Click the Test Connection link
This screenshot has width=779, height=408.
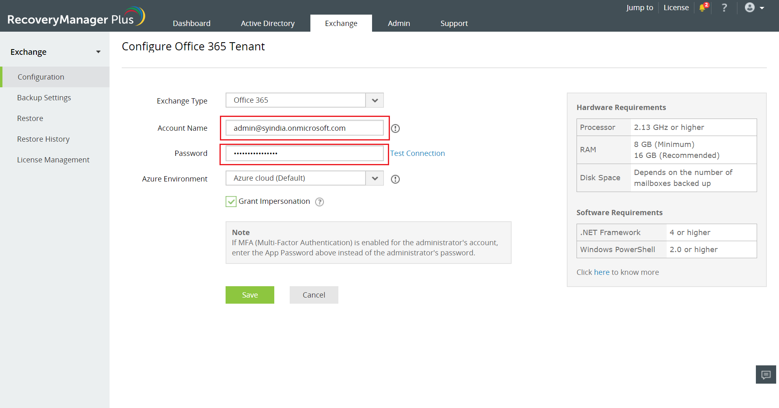pos(417,153)
